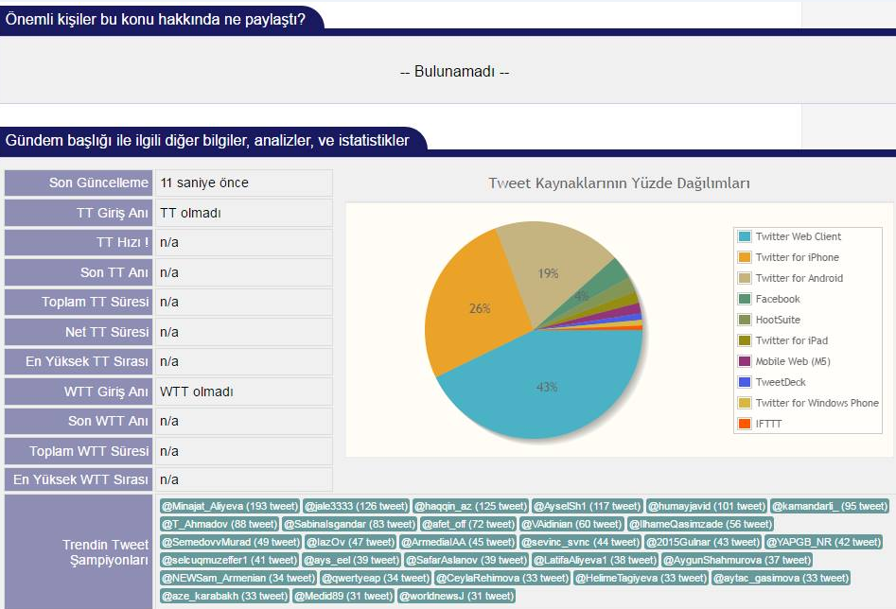Select the HootSuite legend item
896x609 pixels.
[777, 320]
